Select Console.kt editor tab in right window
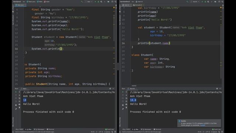Viewport: 236px width, 133px height. [x=138, y=5]
